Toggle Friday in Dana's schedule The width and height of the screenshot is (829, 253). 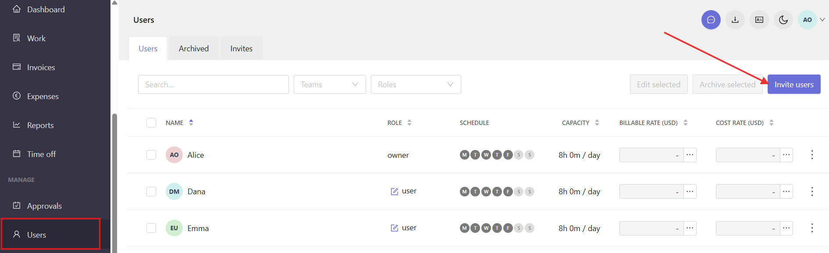[x=508, y=192]
